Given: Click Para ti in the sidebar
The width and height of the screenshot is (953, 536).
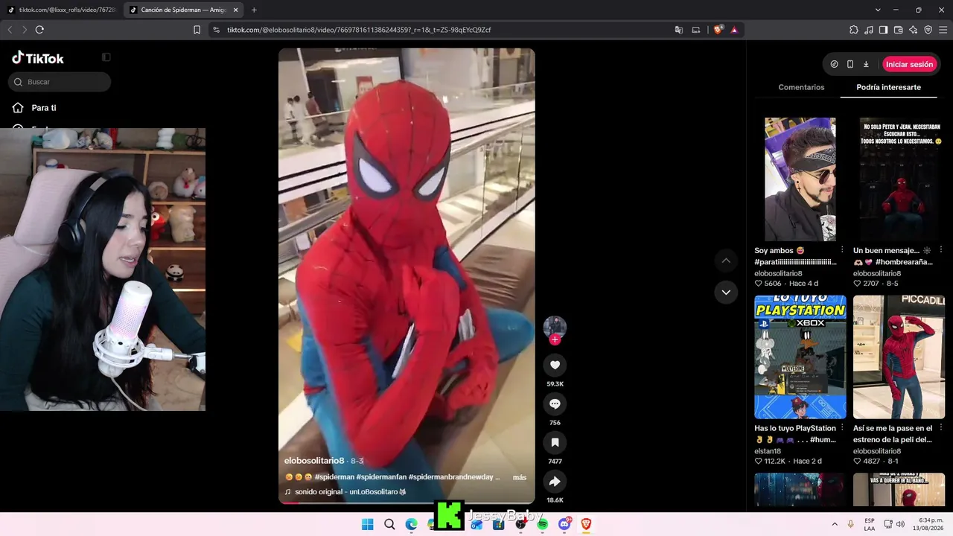Looking at the screenshot, I should (x=44, y=108).
